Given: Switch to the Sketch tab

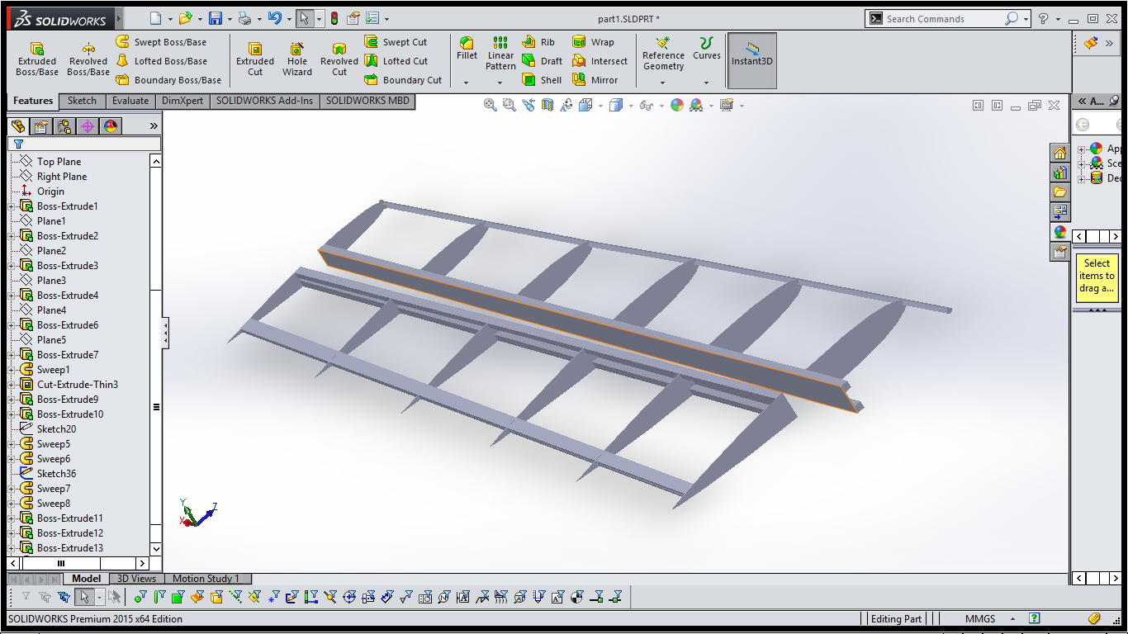Looking at the screenshot, I should pos(82,101).
